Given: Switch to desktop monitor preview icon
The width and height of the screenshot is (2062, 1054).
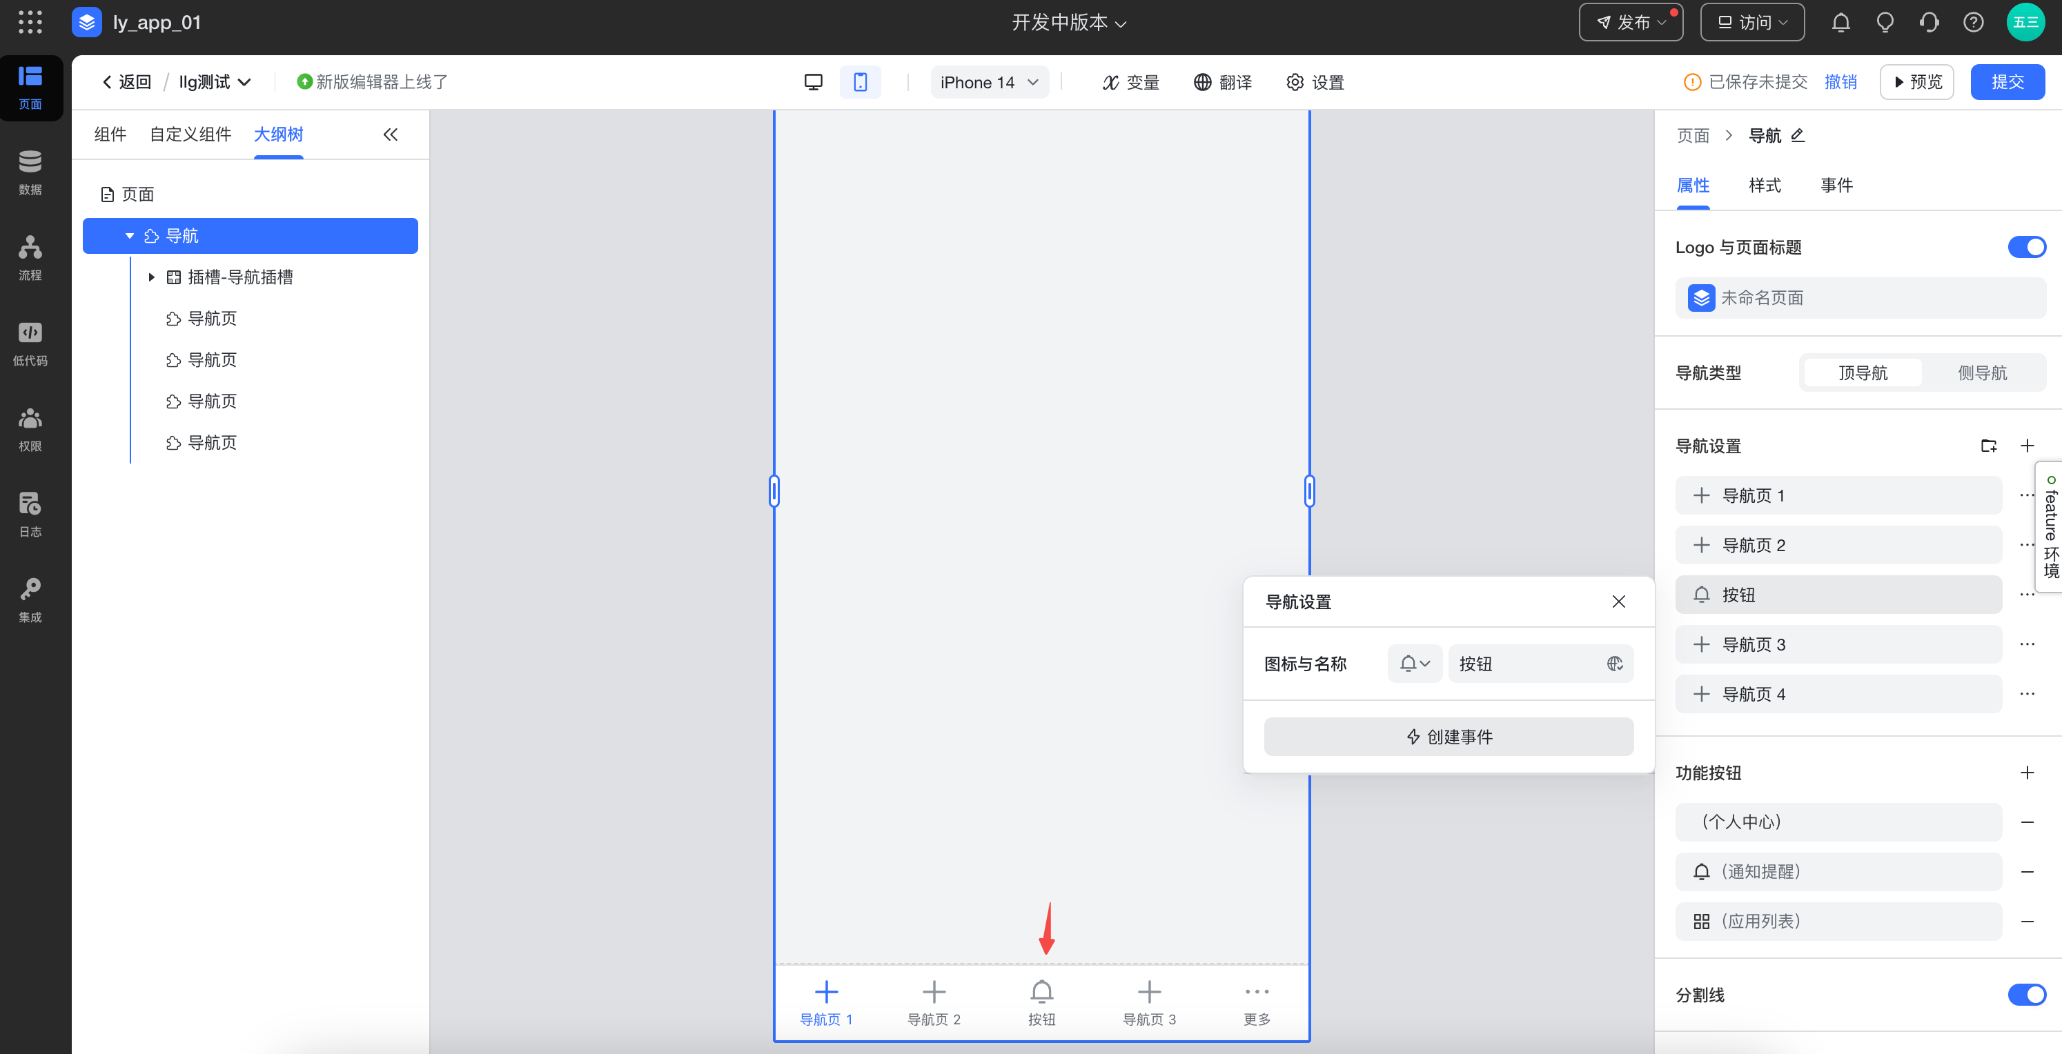Looking at the screenshot, I should (x=813, y=81).
